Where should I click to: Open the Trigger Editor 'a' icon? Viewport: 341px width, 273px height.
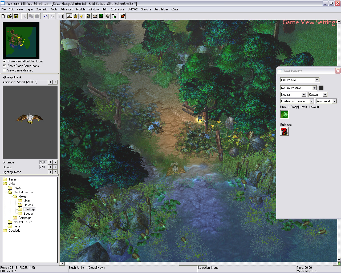[76, 16]
